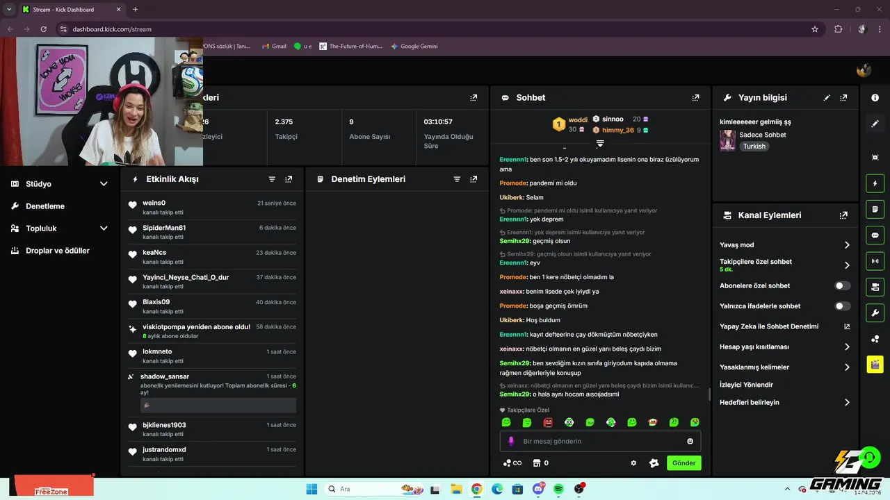The height and width of the screenshot is (500, 890).
Task: Click the purple microphone icon in chat box
Action: pos(511,441)
